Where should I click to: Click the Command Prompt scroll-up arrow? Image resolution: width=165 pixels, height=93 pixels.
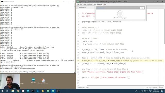[75, 4]
